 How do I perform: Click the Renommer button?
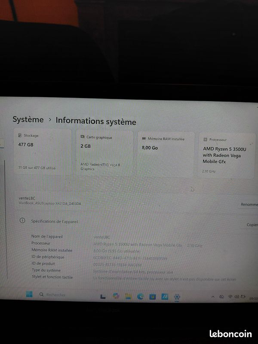coord(249,205)
